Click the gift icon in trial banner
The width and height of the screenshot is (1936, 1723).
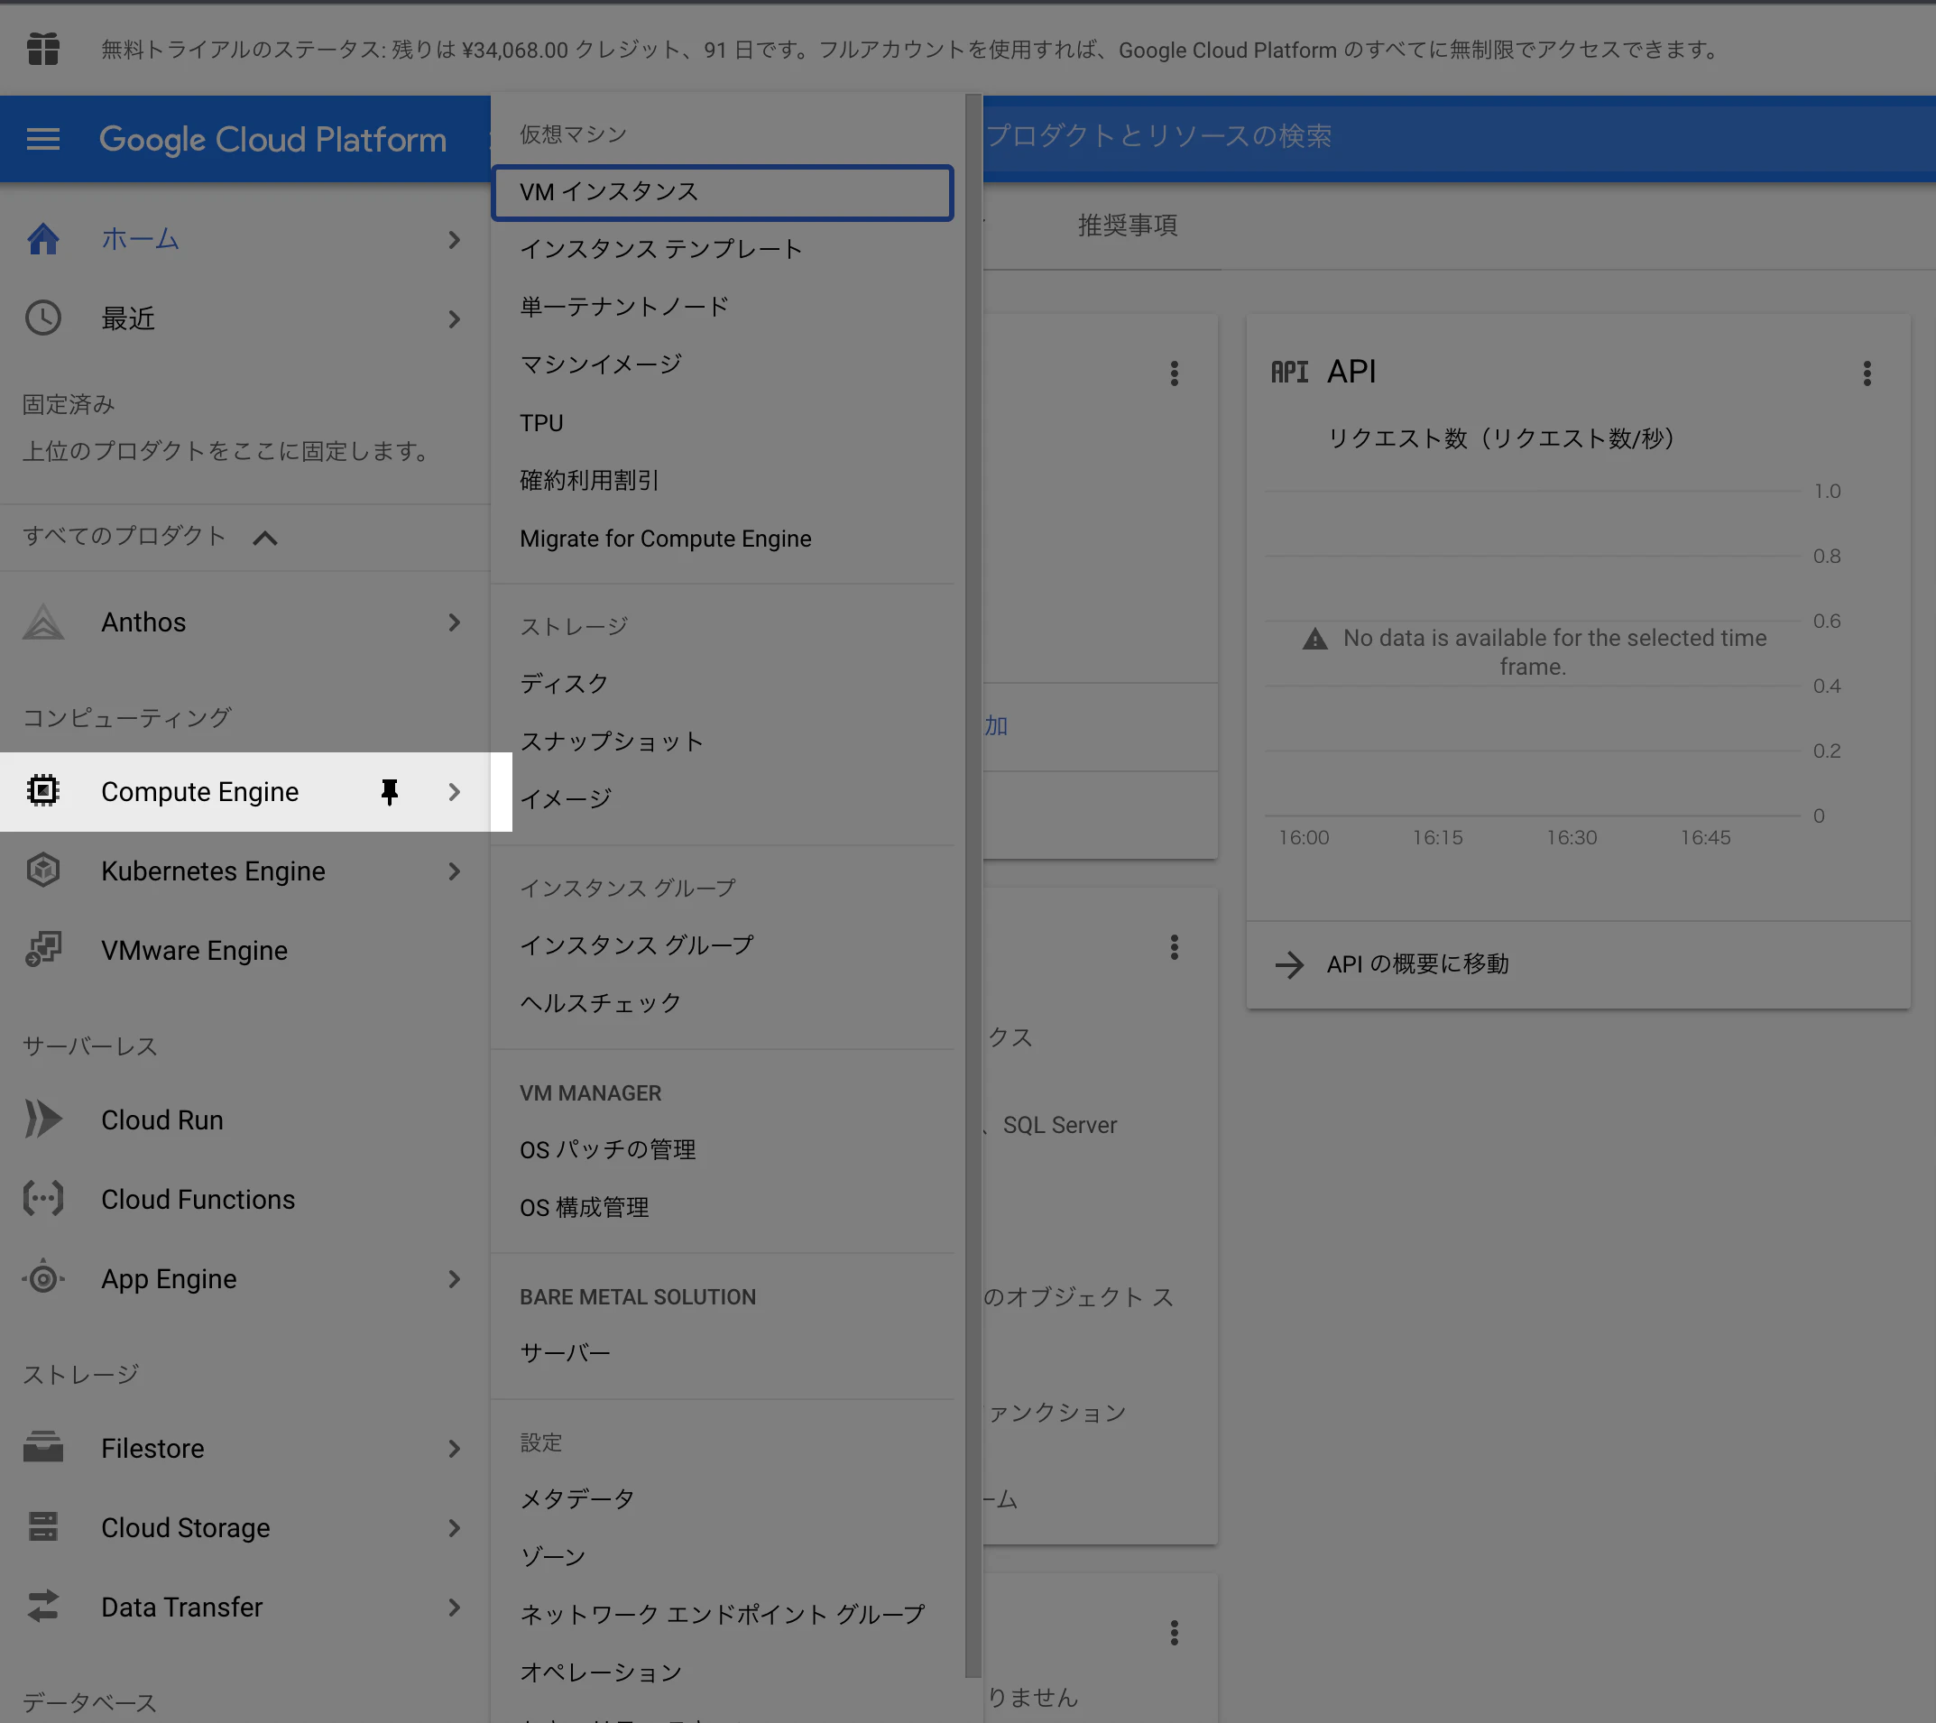coord(42,49)
